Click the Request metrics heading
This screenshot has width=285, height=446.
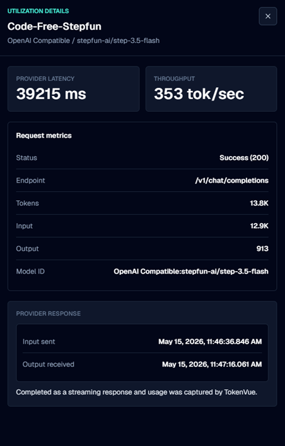click(x=44, y=135)
